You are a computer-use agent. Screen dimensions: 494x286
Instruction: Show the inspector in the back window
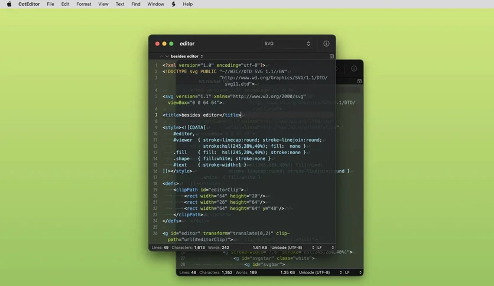[354, 69]
